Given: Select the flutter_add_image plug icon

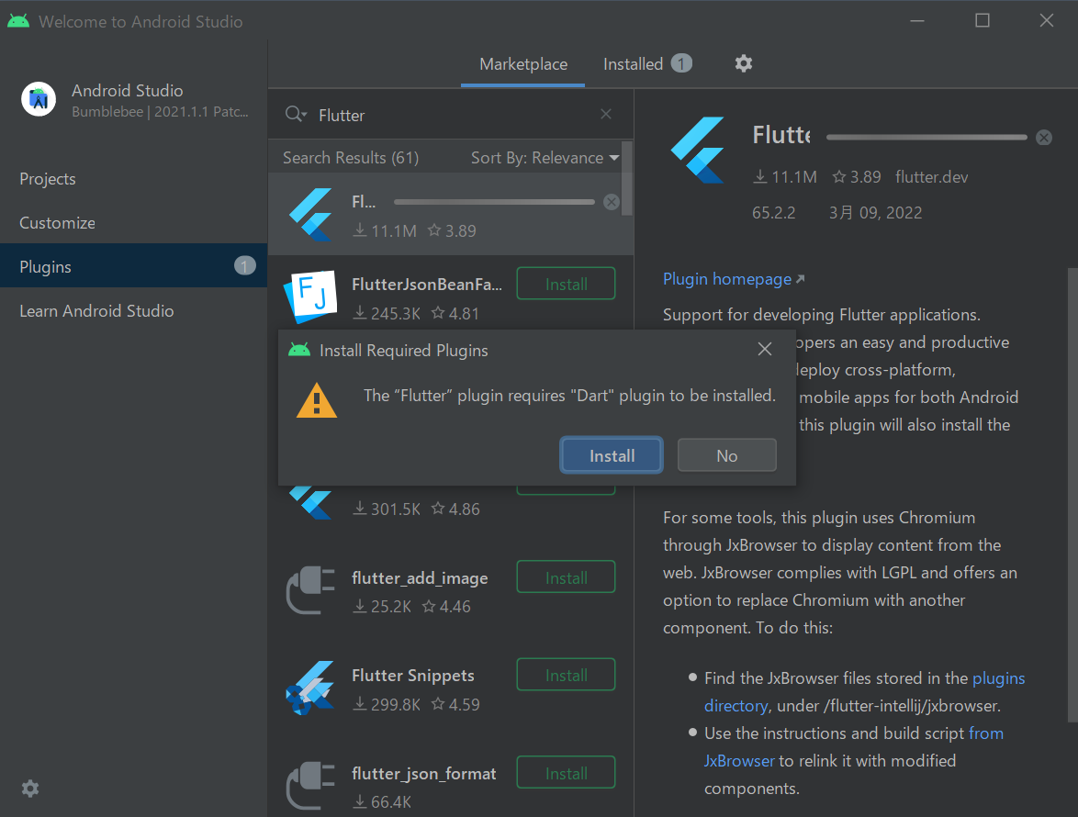Looking at the screenshot, I should point(310,590).
